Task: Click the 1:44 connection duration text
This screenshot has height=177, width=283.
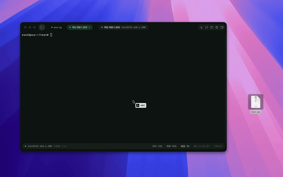Action: pos(64,146)
